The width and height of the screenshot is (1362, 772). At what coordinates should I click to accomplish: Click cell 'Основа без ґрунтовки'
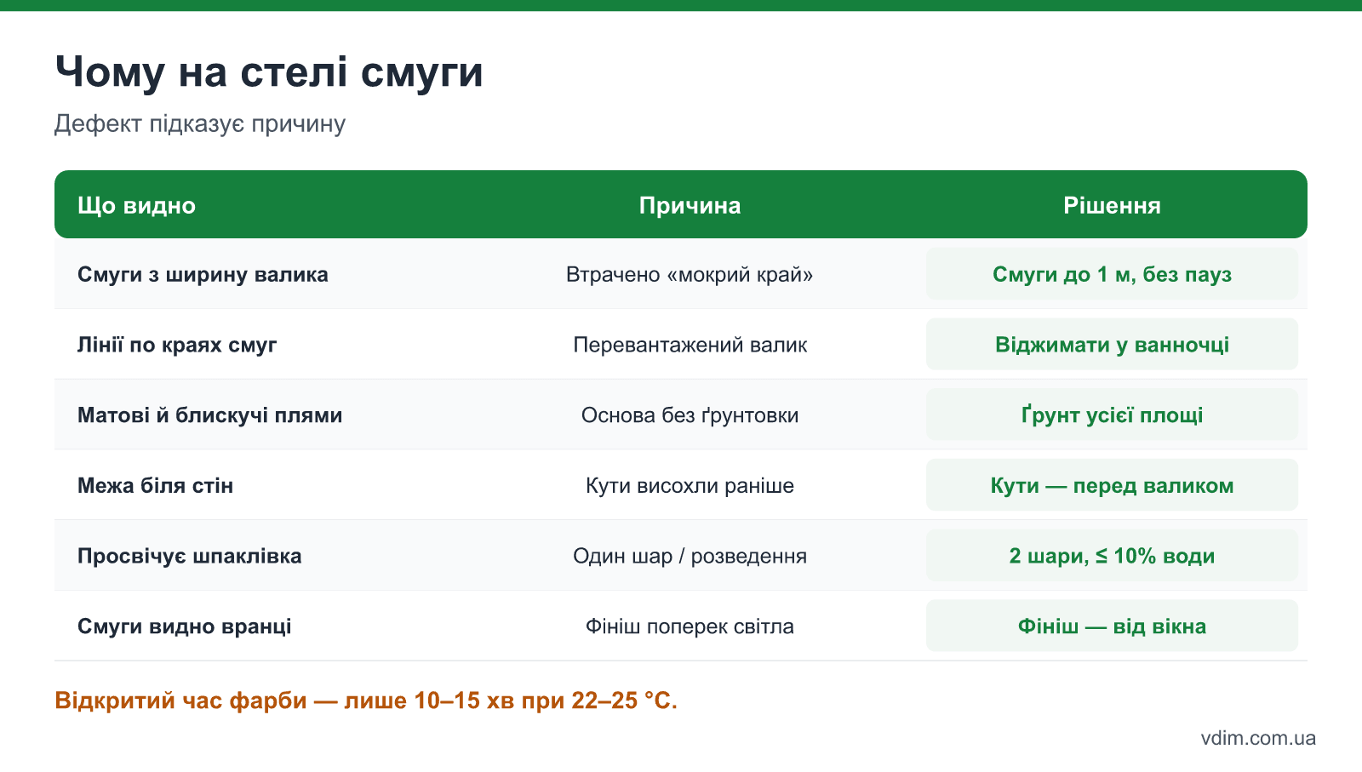[690, 415]
